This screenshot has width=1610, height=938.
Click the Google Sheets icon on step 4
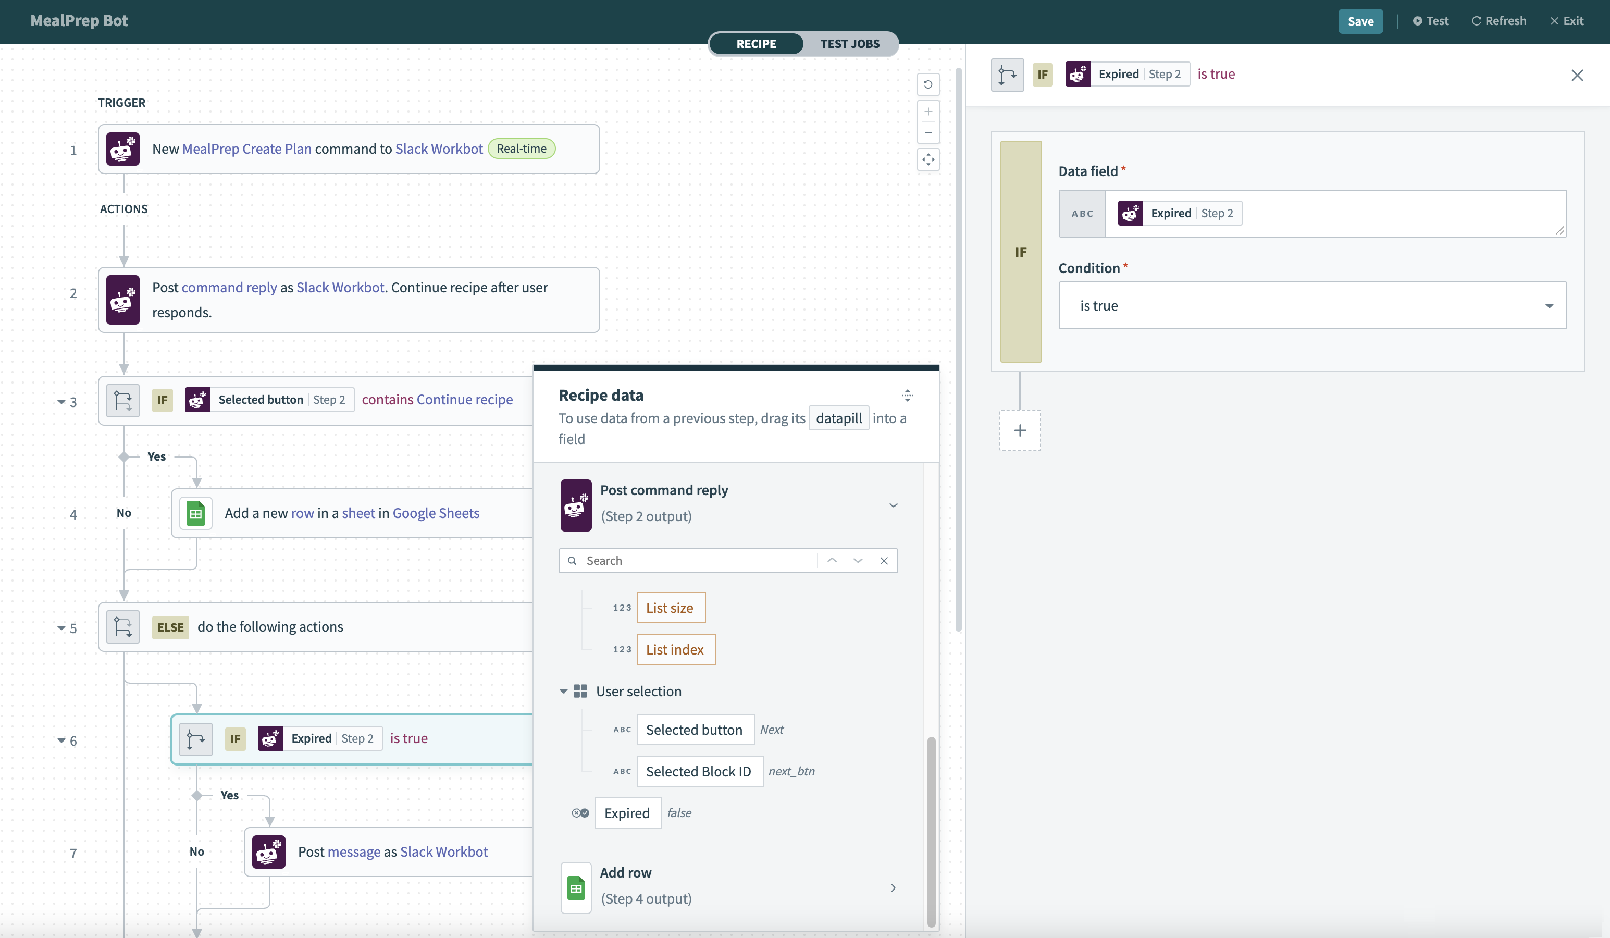coord(195,513)
